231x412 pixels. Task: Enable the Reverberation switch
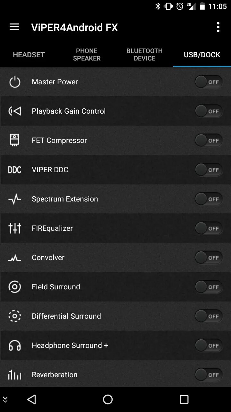(209, 375)
